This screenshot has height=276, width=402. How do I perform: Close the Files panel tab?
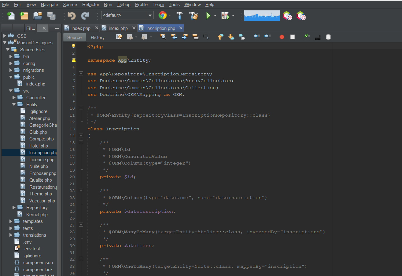[44, 28]
